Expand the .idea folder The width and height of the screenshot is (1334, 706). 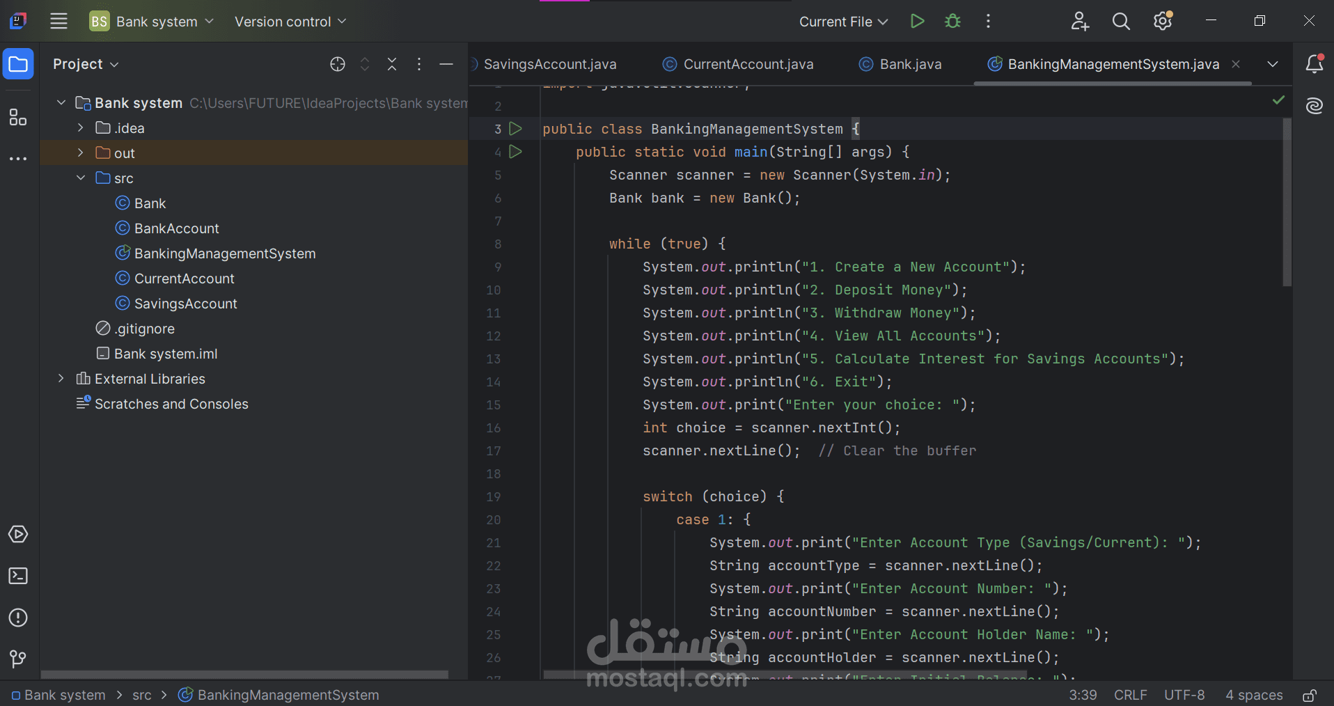[x=81, y=128]
